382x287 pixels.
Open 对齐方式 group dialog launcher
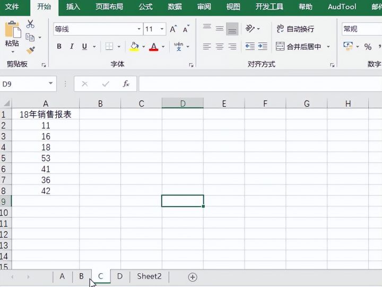coord(332,65)
